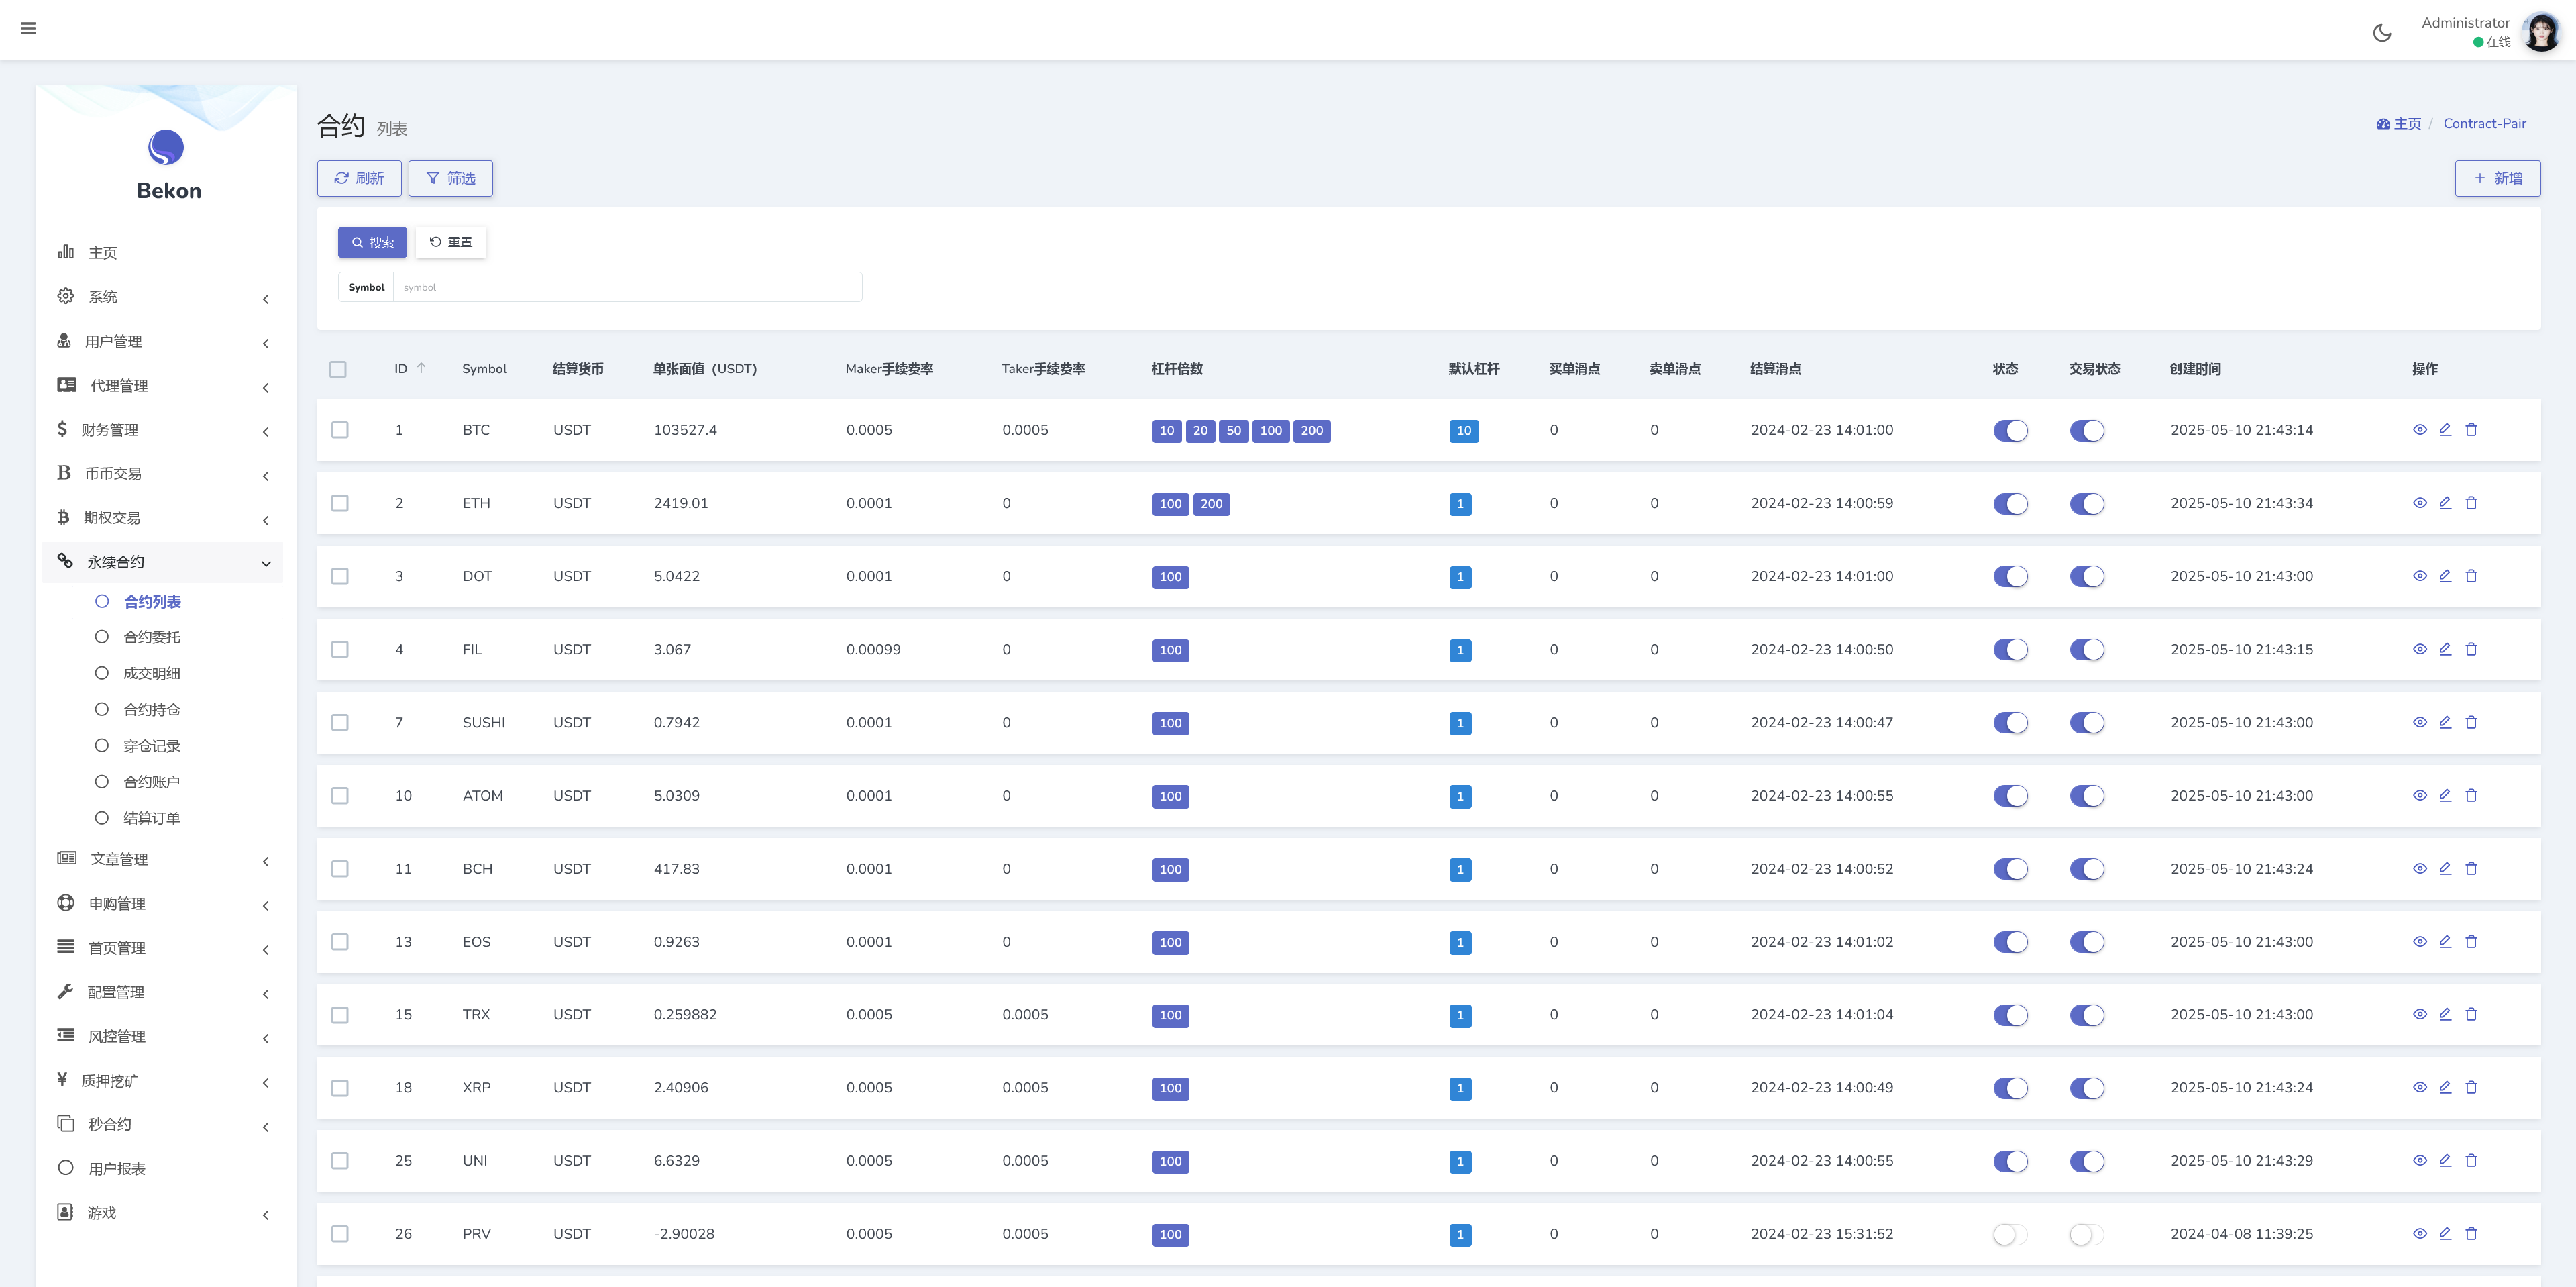Click the Symbol search input field
The height and width of the screenshot is (1287, 2576).
(627, 287)
